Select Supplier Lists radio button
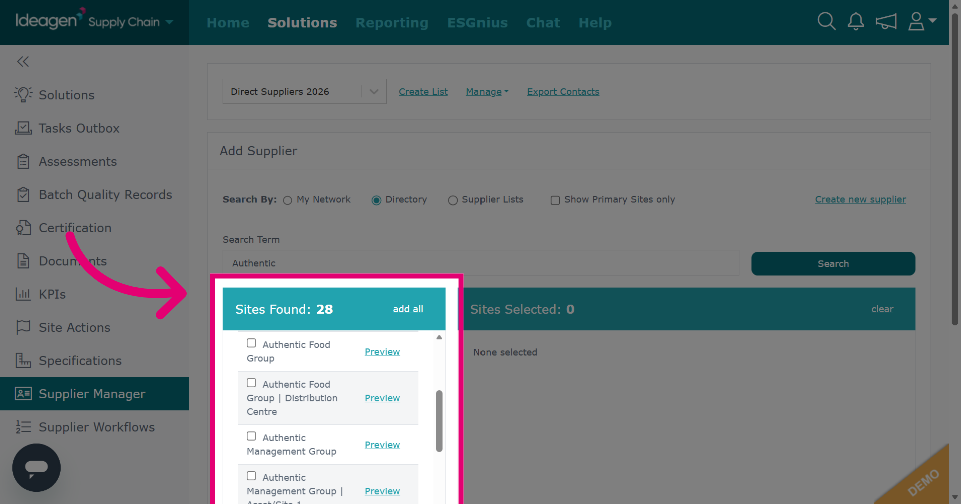 [453, 200]
